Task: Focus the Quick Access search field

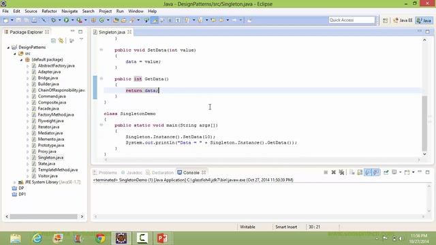Action: pos(352,20)
